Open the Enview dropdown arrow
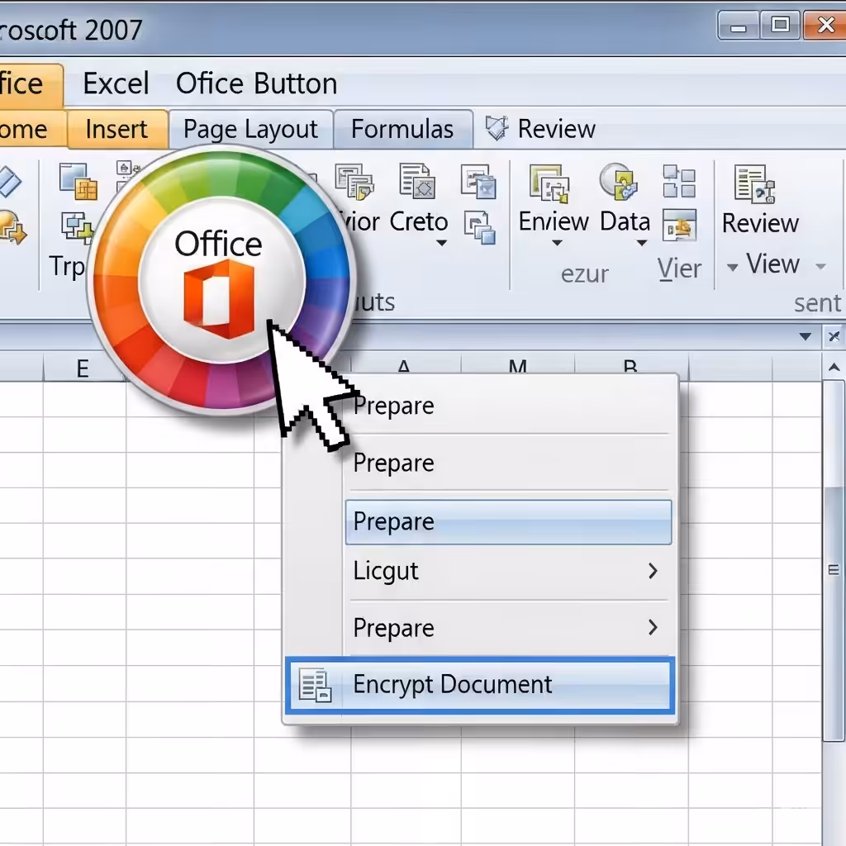The height and width of the screenshot is (846, 846). click(x=557, y=243)
